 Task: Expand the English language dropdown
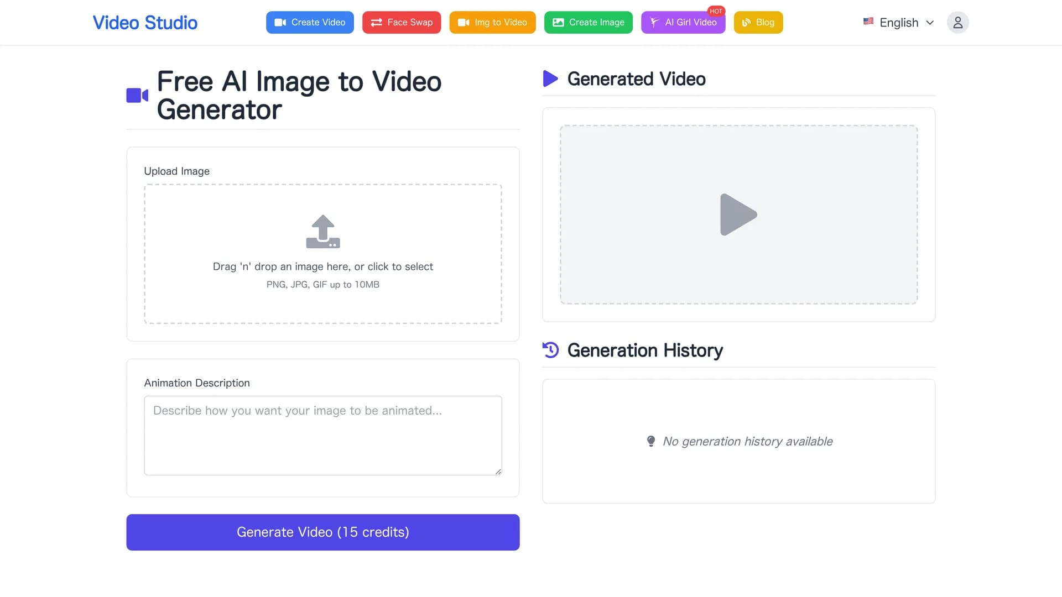coord(899,23)
